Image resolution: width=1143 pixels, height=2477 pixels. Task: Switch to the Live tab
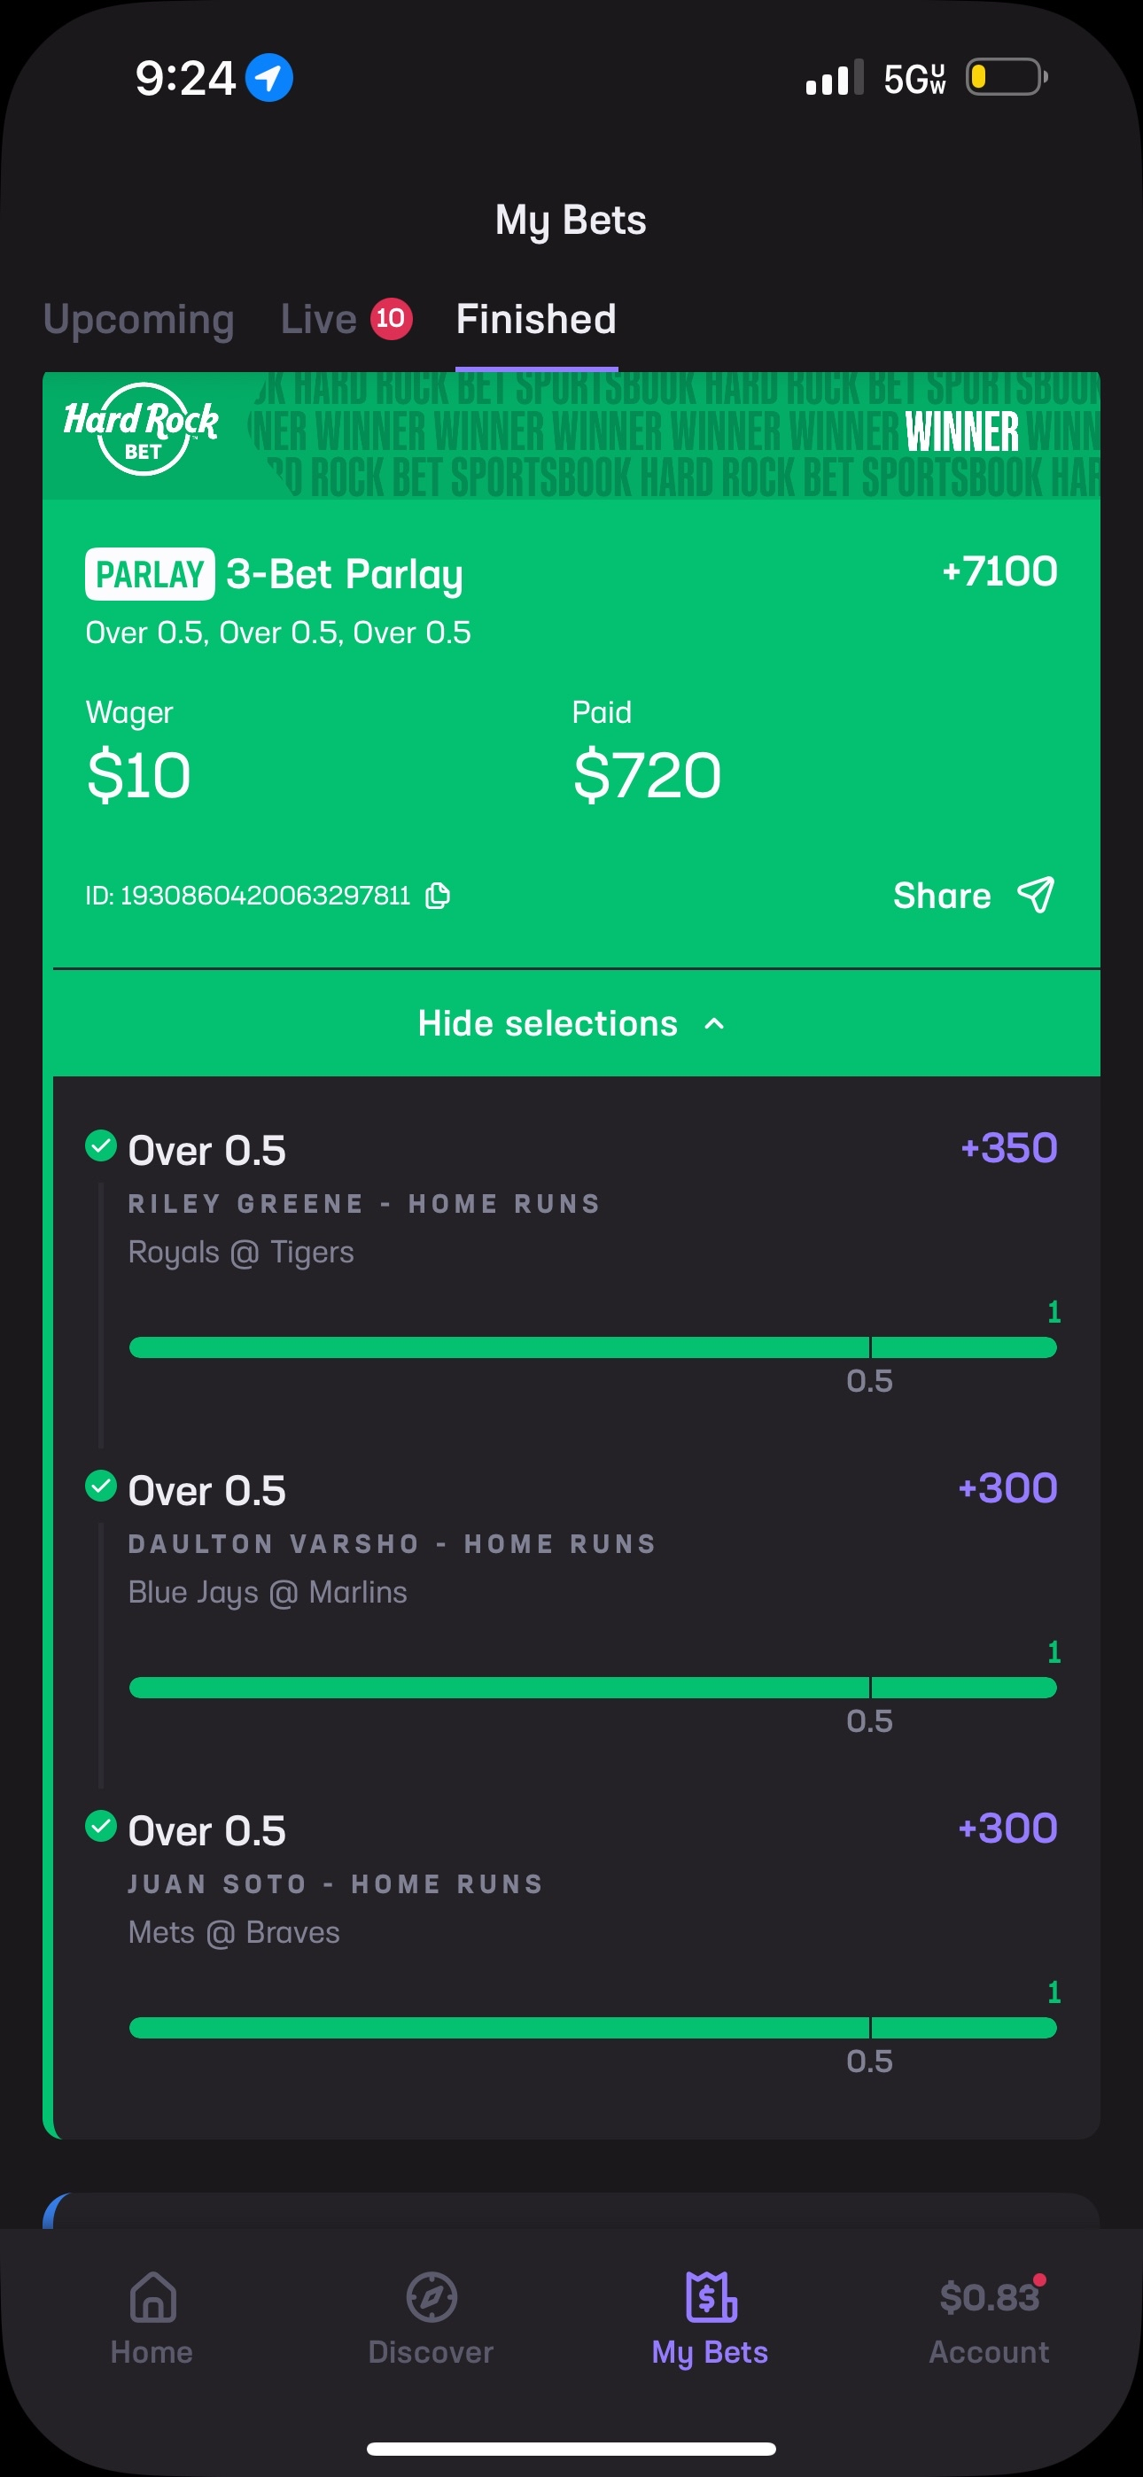point(318,318)
